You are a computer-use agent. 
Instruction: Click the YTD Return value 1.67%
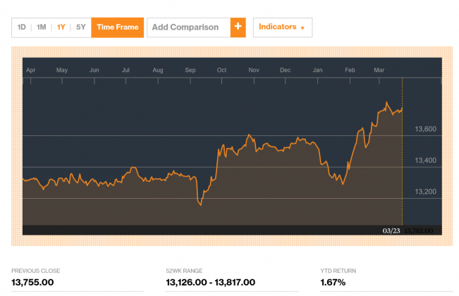[x=333, y=283]
